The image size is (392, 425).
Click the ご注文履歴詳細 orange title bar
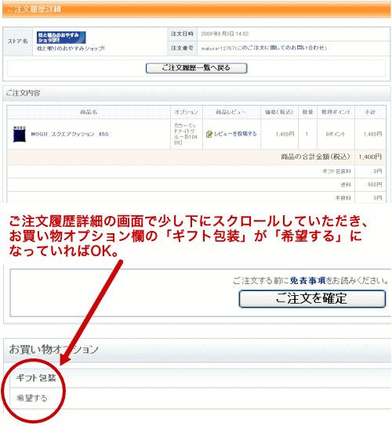pyautogui.click(x=197, y=9)
